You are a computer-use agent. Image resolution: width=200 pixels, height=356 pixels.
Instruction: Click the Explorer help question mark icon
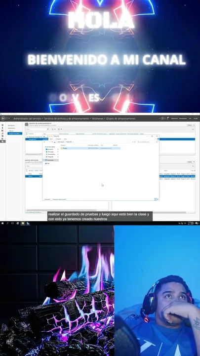coord(158,139)
